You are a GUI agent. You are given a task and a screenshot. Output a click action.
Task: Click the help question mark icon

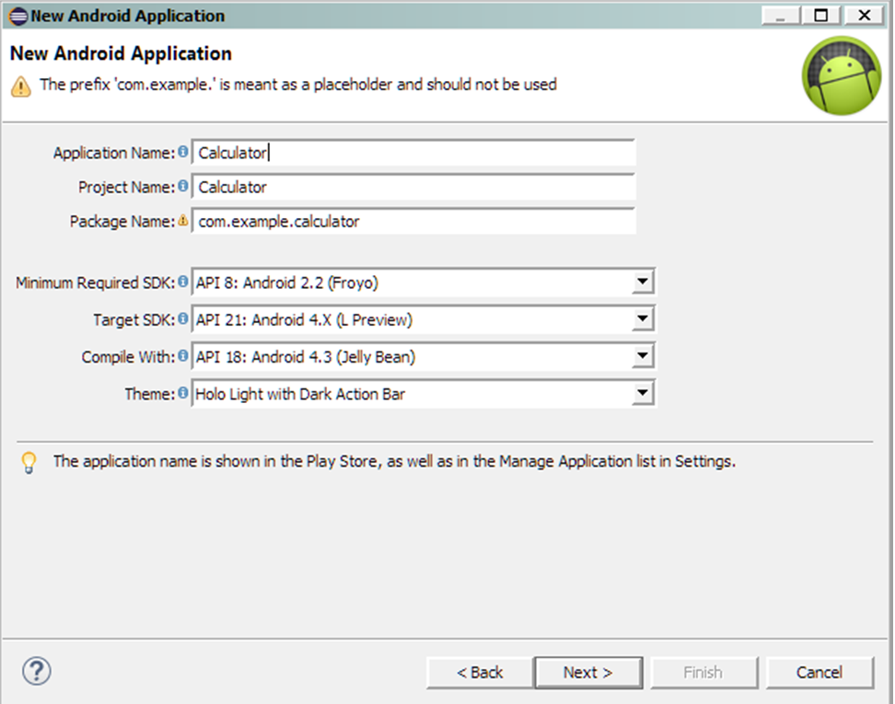pos(37,671)
